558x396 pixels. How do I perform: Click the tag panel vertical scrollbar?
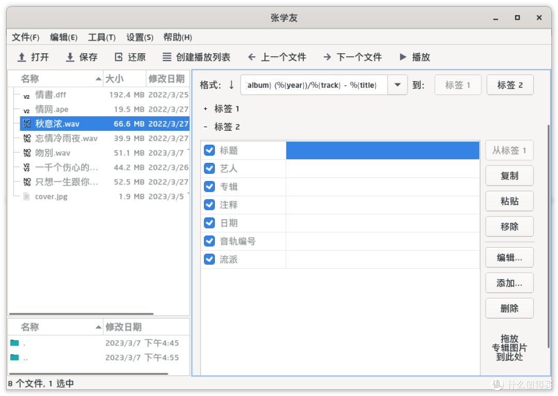pos(548,235)
